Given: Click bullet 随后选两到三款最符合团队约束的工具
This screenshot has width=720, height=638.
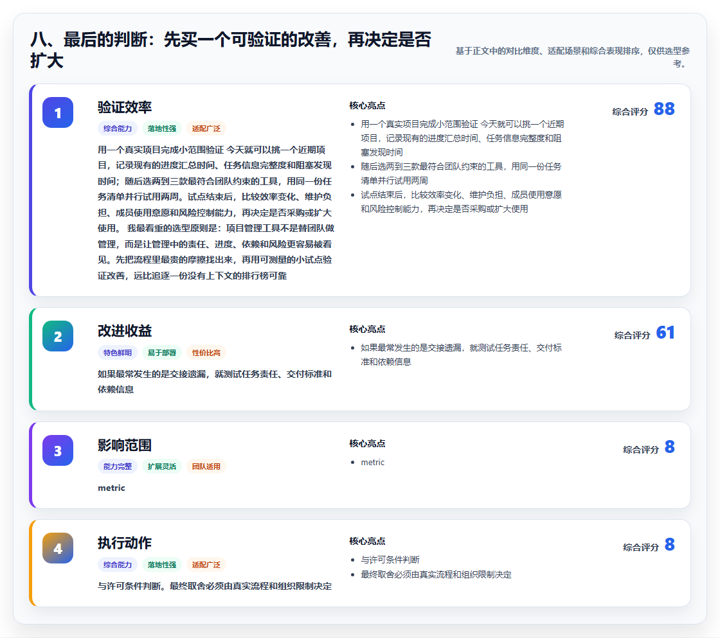Looking at the screenshot, I should (461, 173).
